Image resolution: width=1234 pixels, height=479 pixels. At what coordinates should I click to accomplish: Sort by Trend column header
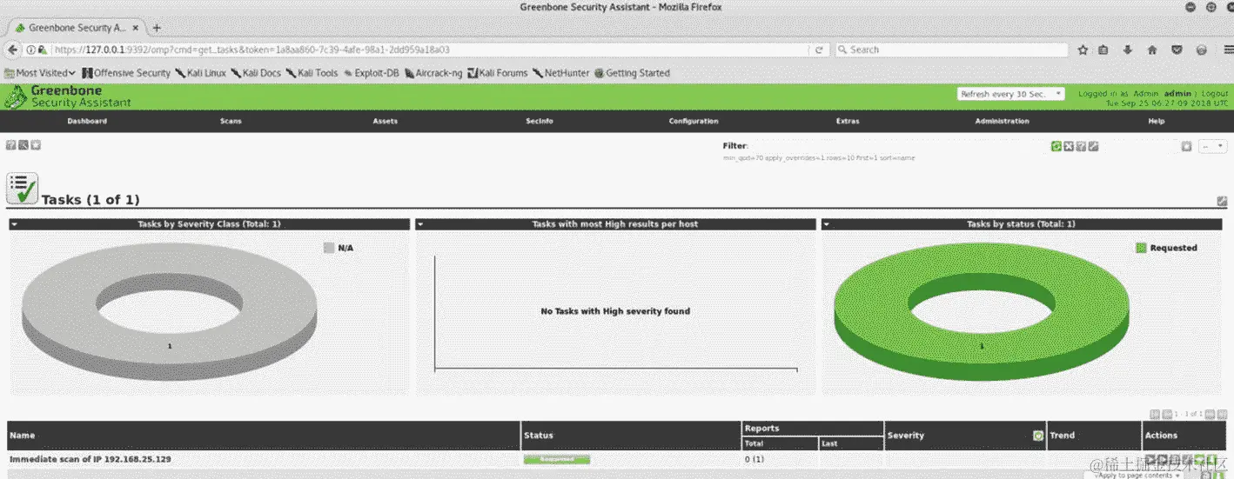(1063, 436)
